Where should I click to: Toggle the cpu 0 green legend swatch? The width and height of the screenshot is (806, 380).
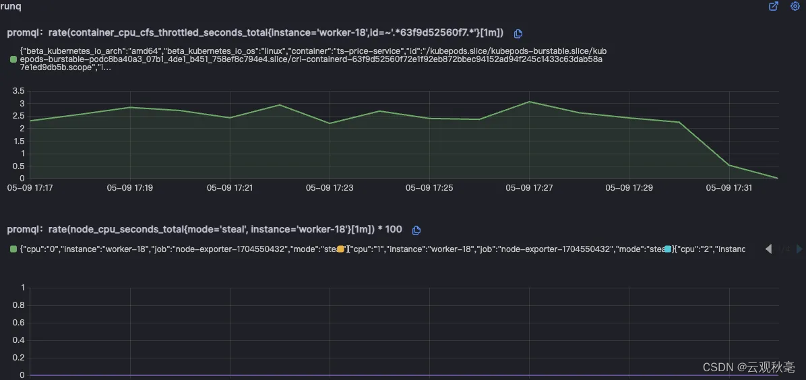[x=13, y=249]
